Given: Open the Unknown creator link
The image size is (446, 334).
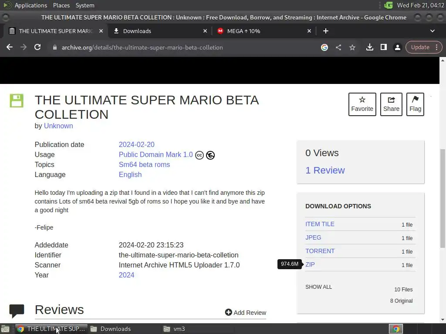Looking at the screenshot, I should coord(58,126).
